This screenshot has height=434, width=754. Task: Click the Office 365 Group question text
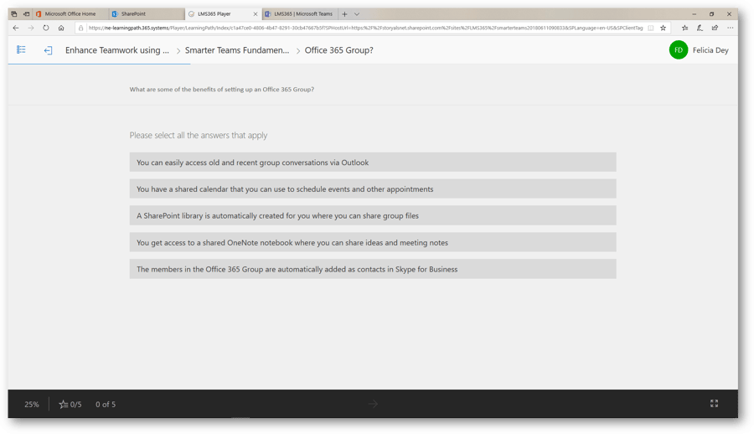tap(222, 90)
